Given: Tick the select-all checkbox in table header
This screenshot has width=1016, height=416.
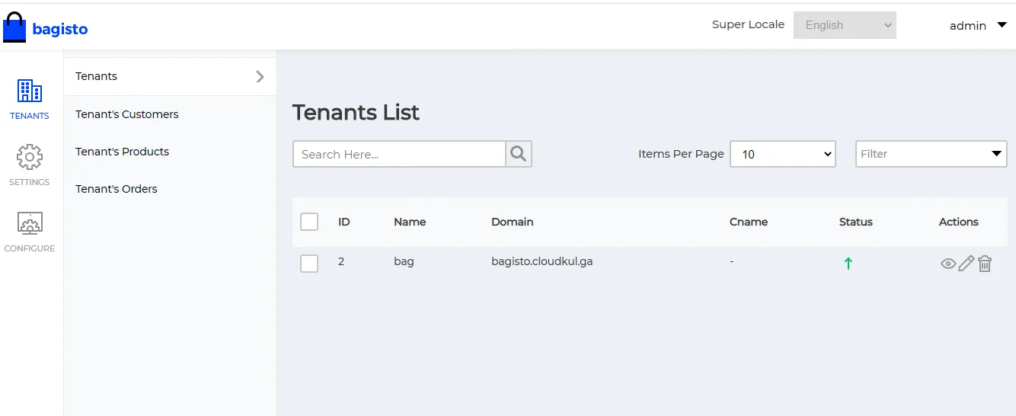Looking at the screenshot, I should [x=309, y=222].
